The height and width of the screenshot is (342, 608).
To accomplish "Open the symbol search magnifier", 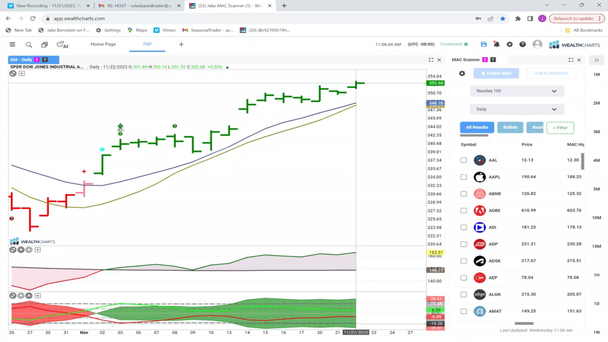I will pos(29,45).
